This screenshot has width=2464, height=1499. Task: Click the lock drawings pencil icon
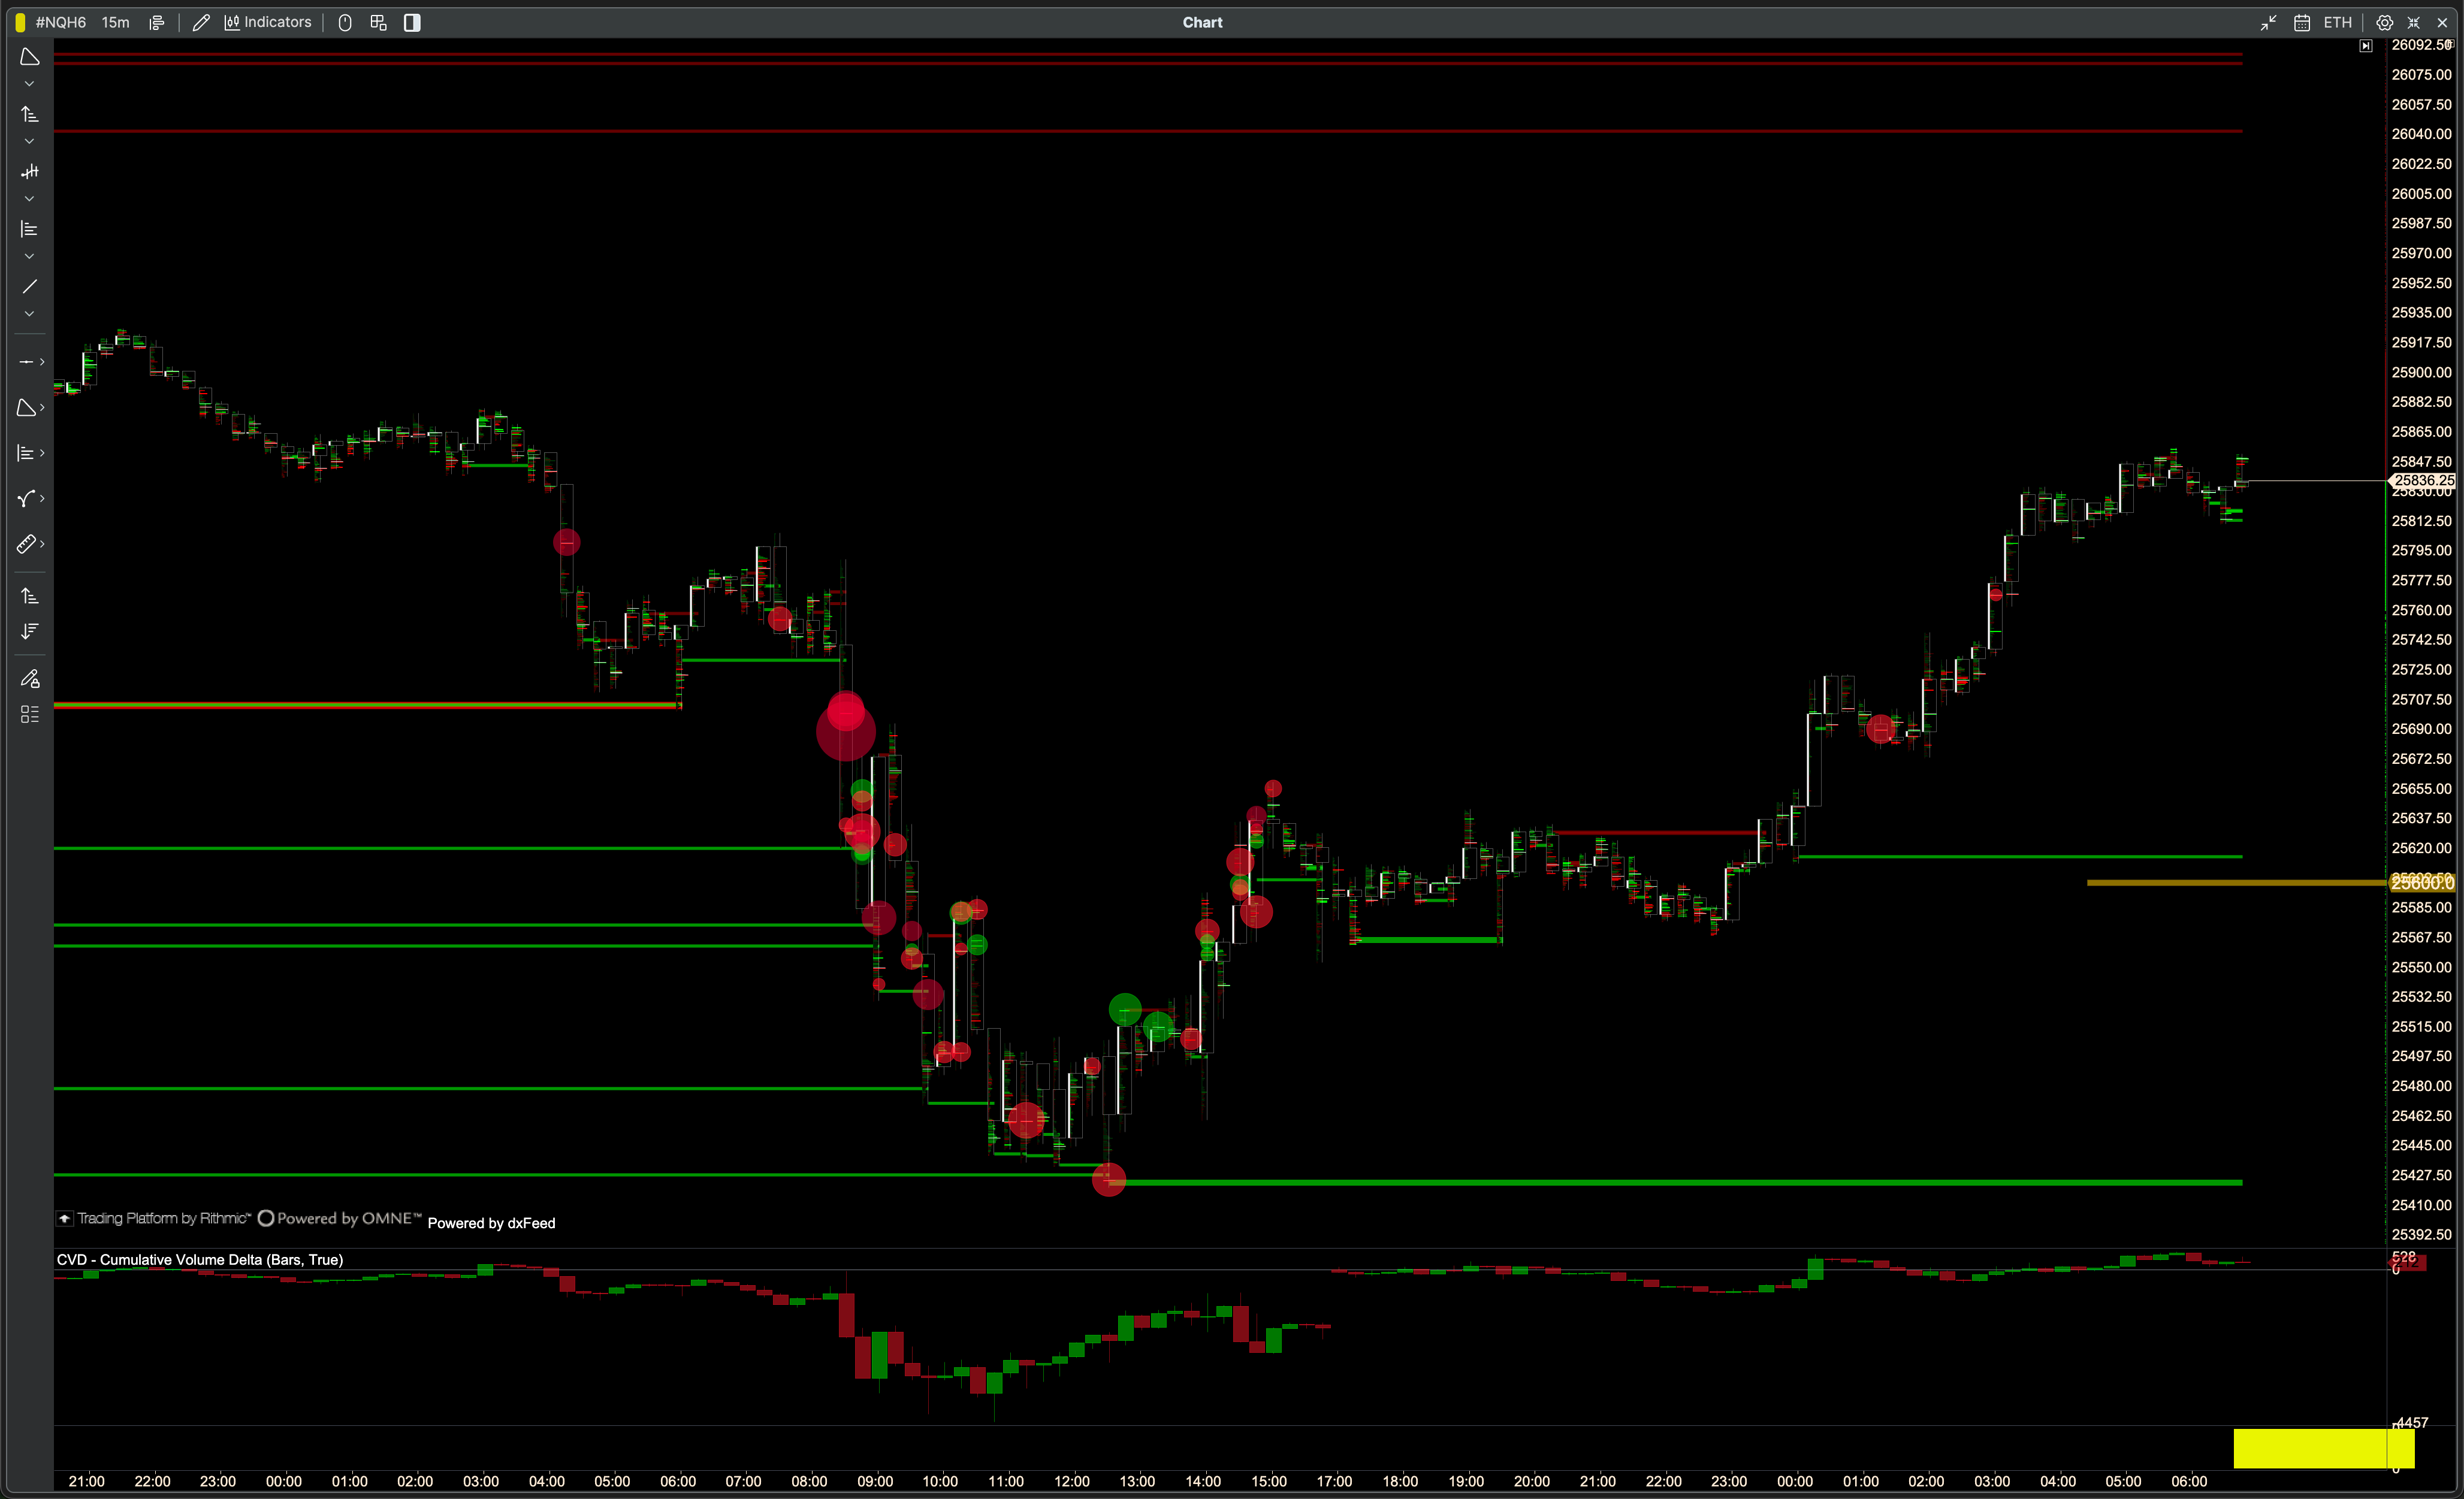pyautogui.click(x=30, y=679)
